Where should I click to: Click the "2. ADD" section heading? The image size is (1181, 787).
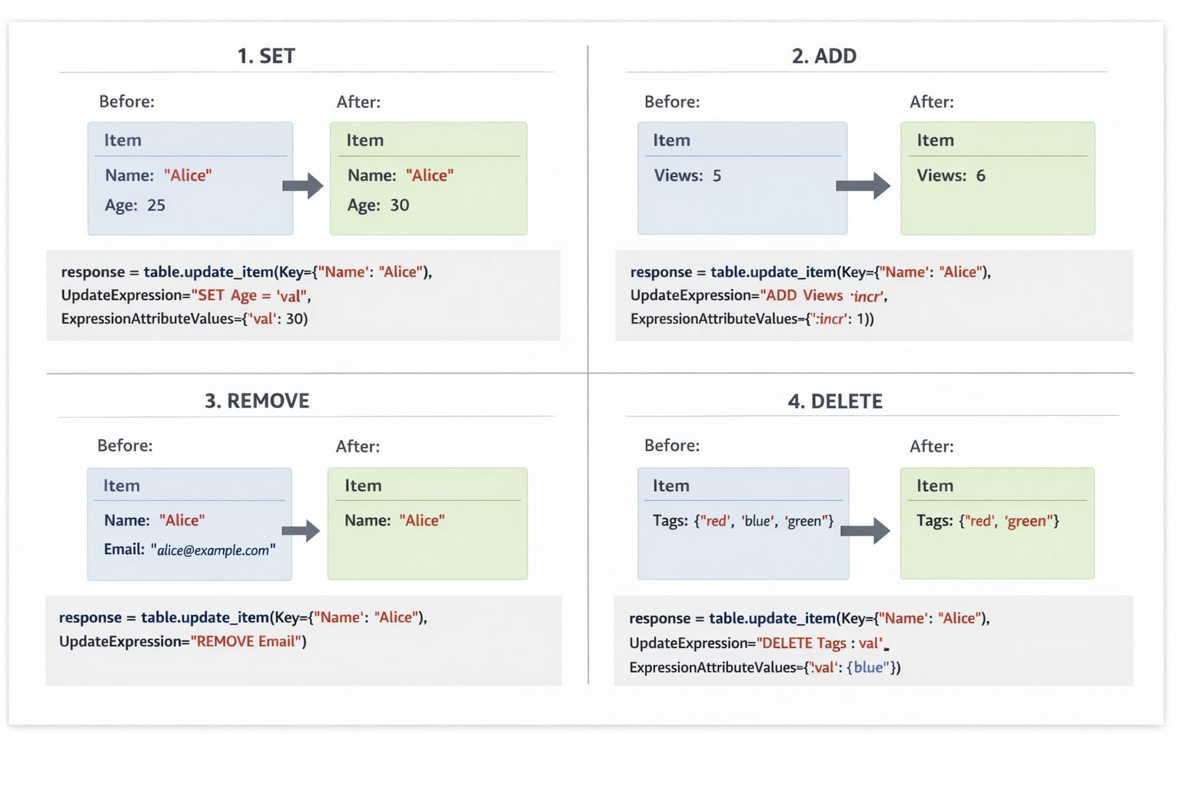coord(823,56)
